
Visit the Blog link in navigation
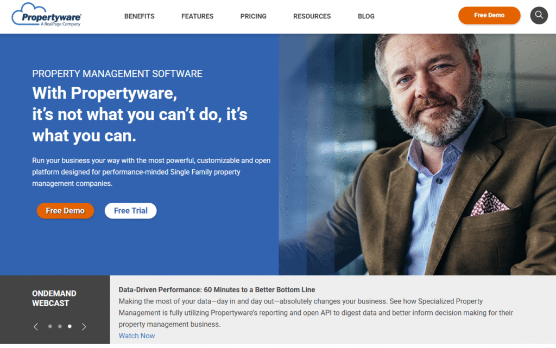point(366,16)
